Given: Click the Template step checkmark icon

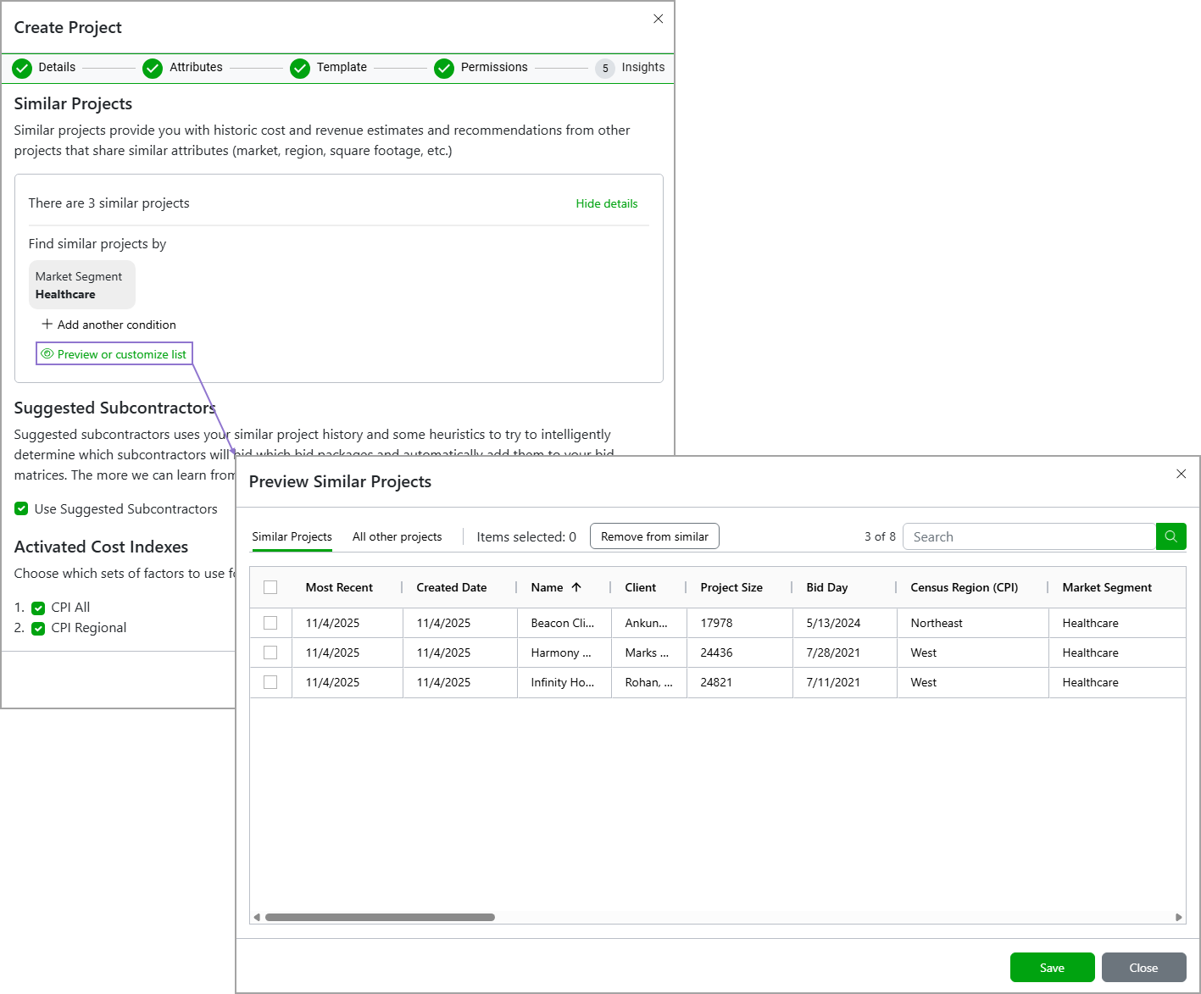Looking at the screenshot, I should (300, 69).
